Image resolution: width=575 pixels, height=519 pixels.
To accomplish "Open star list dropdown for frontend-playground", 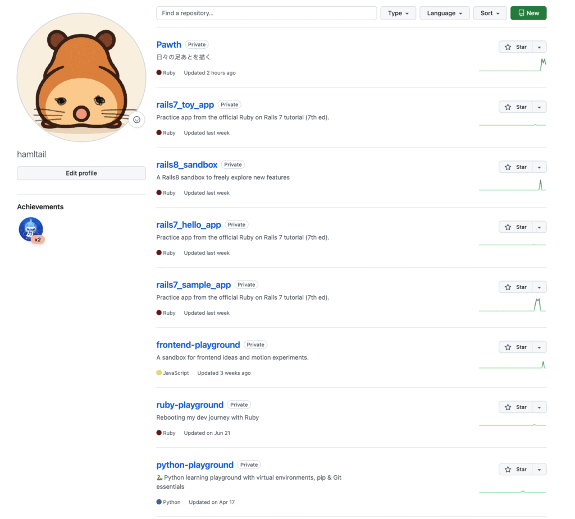I will click(x=539, y=347).
